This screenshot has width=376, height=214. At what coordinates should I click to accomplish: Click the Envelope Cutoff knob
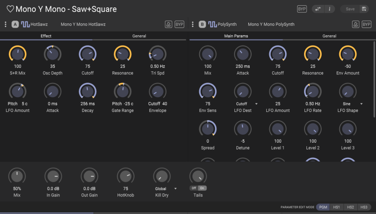158,91
